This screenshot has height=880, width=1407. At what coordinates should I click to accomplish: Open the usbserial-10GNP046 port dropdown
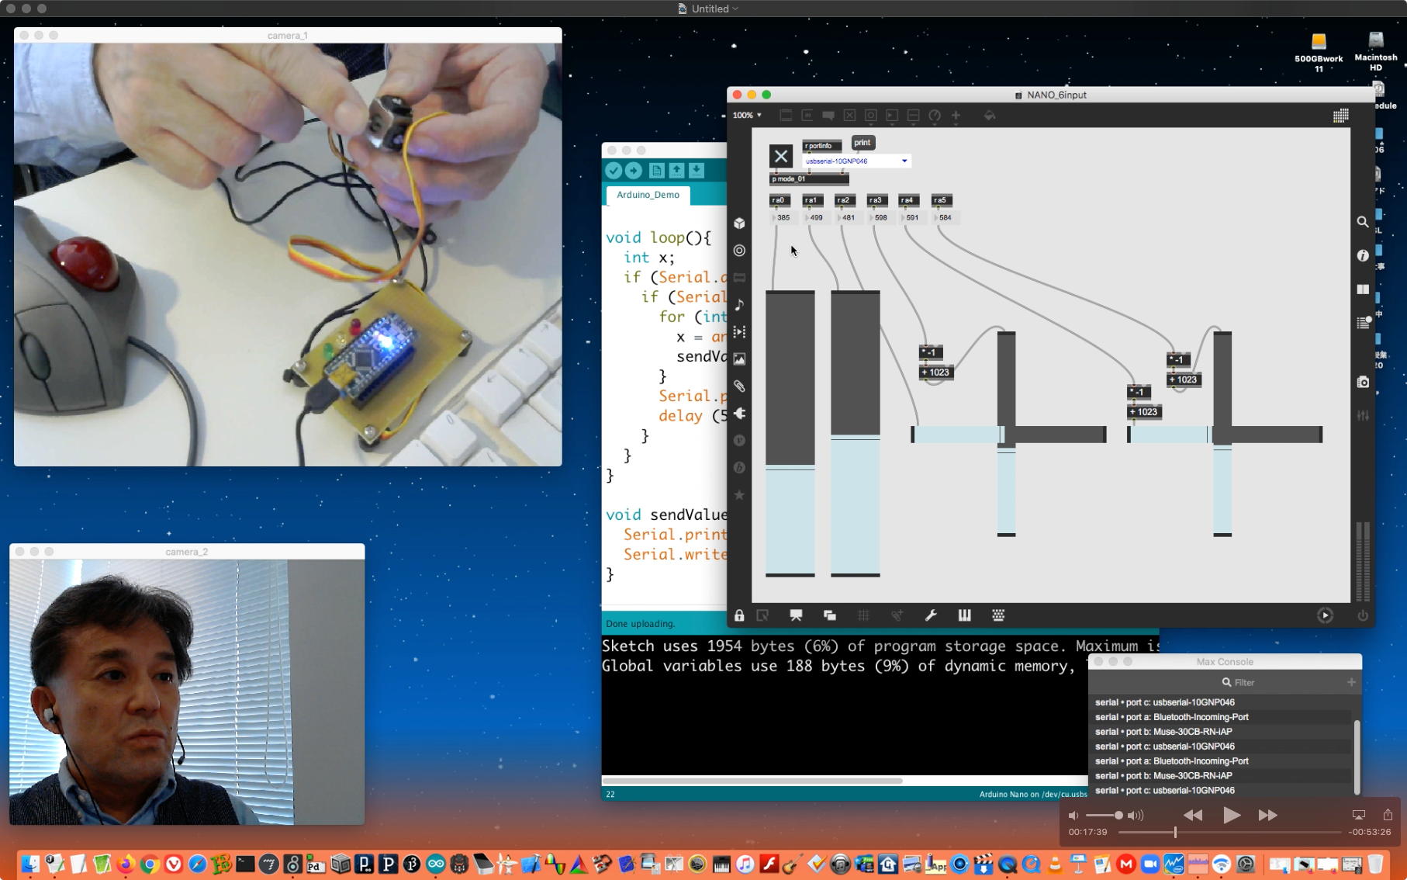coord(904,161)
